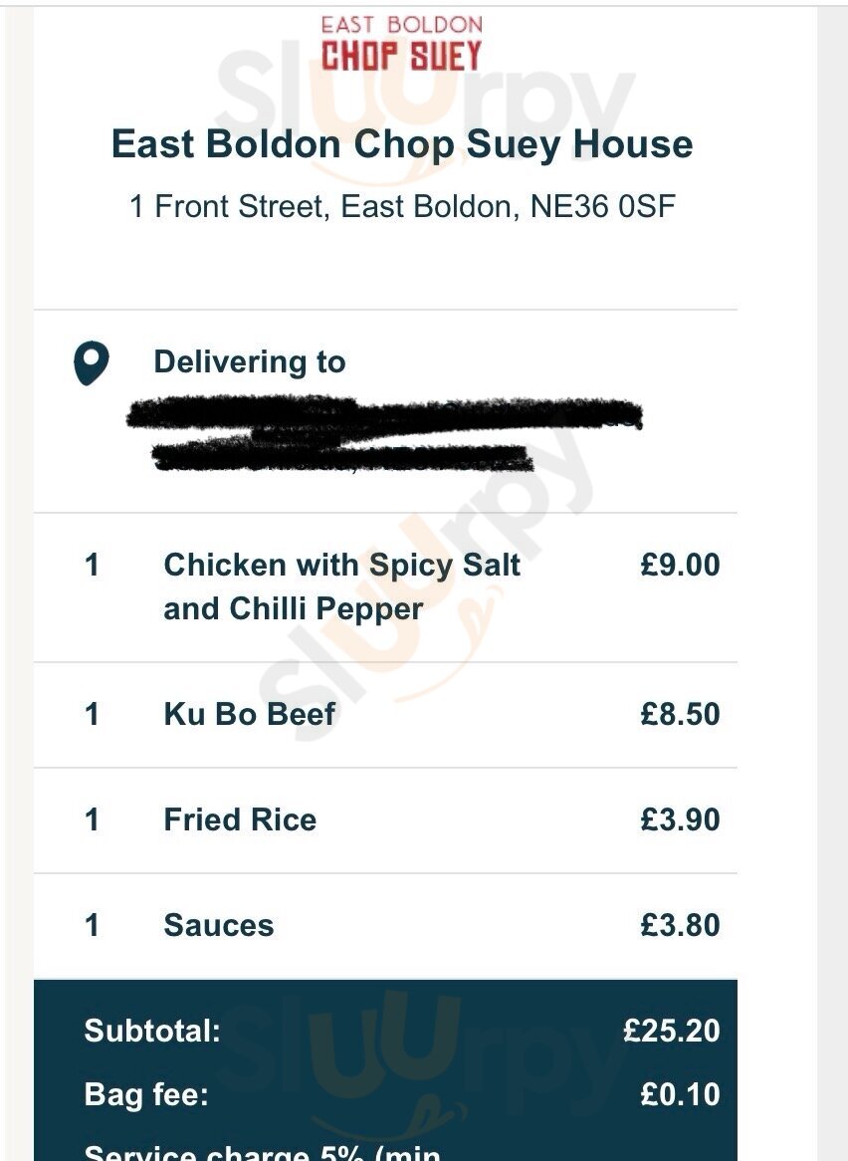Image resolution: width=848 pixels, height=1161 pixels.
Task: Click the £25.20 subtotal amount
Action: 672,1031
